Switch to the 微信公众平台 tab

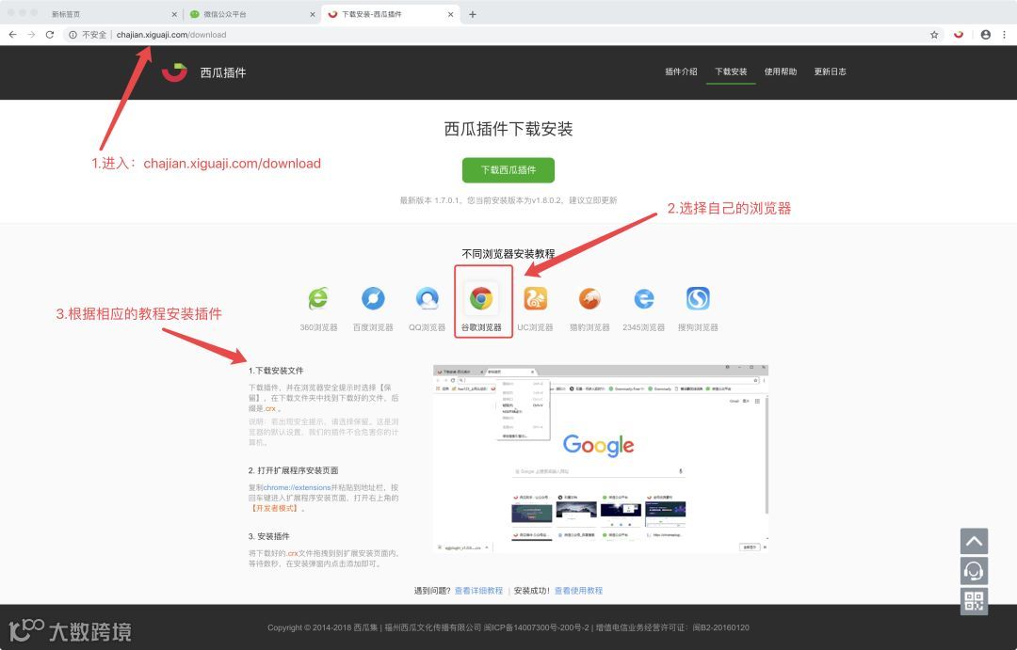[x=251, y=14]
